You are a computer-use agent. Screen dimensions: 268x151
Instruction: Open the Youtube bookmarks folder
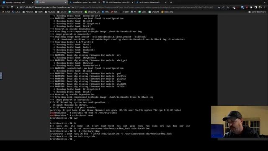(50, 12)
